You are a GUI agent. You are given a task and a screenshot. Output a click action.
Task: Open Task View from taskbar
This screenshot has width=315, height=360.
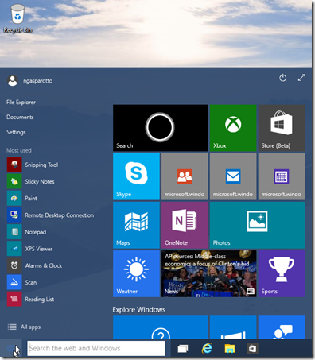click(x=183, y=349)
